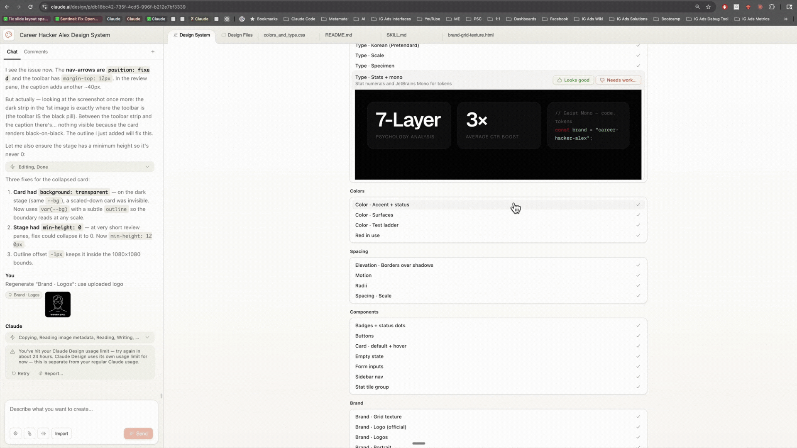Viewport: 797px width, 448px height.
Task: Open the uploaded logo thumbnail in chat
Action: tap(58, 304)
